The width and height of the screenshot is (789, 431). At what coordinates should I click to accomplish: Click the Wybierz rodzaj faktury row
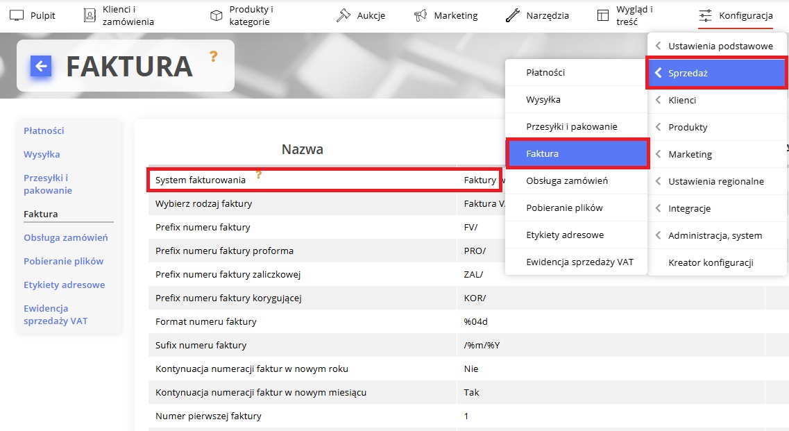point(327,204)
